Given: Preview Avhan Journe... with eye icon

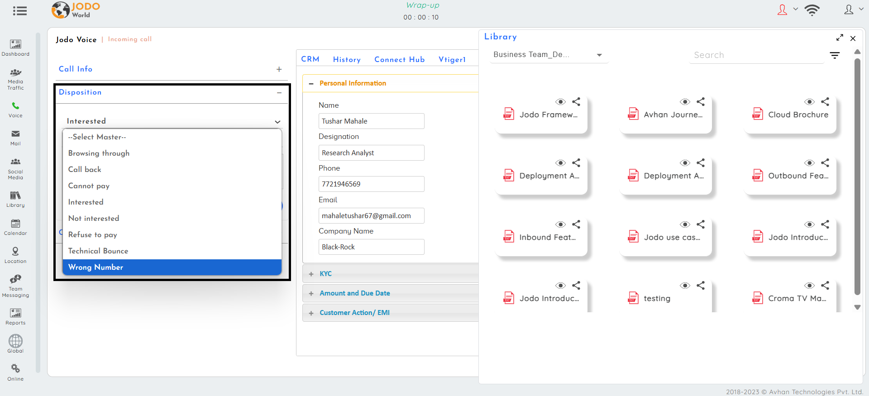Looking at the screenshot, I should pos(685,102).
